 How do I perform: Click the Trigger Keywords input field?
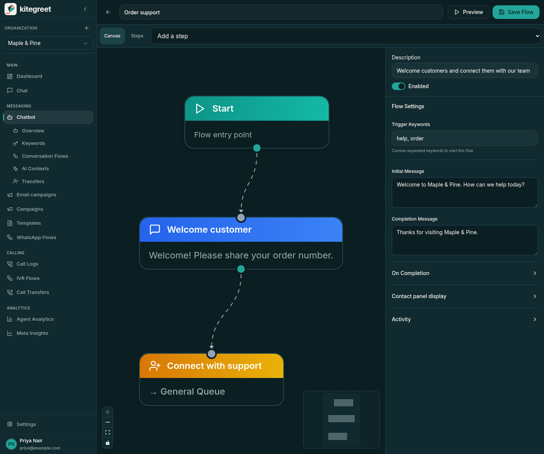[465, 138]
